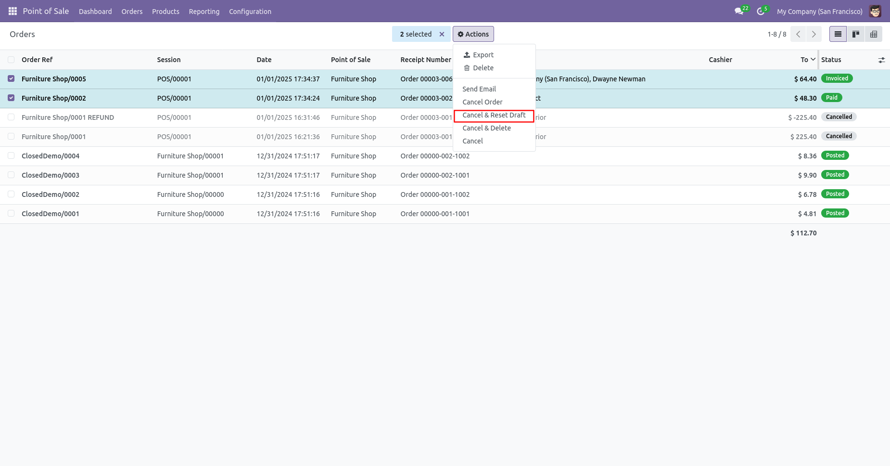The image size is (890, 466).
Task: Open optional columns adjust icon in header
Action: pyautogui.click(x=881, y=60)
